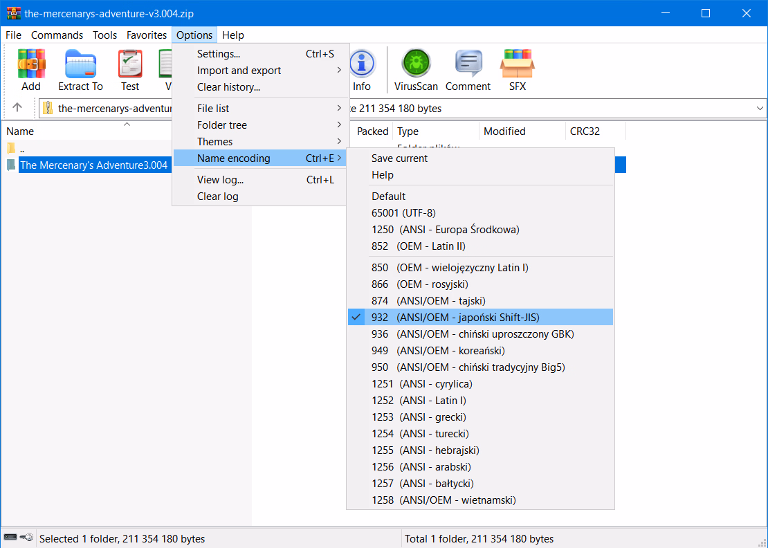
Task: Select 950 chiński tradycyjny Big5 encoding
Action: 480,367
